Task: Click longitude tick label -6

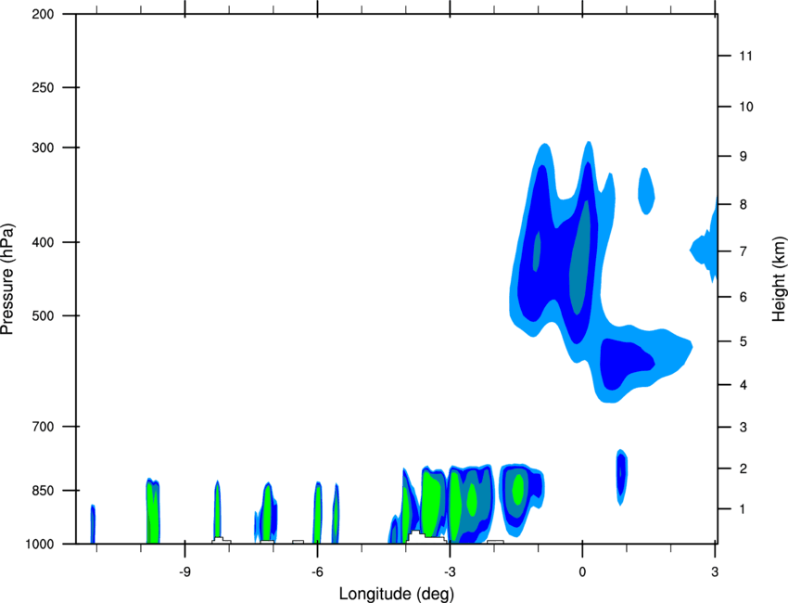Action: tap(317, 572)
